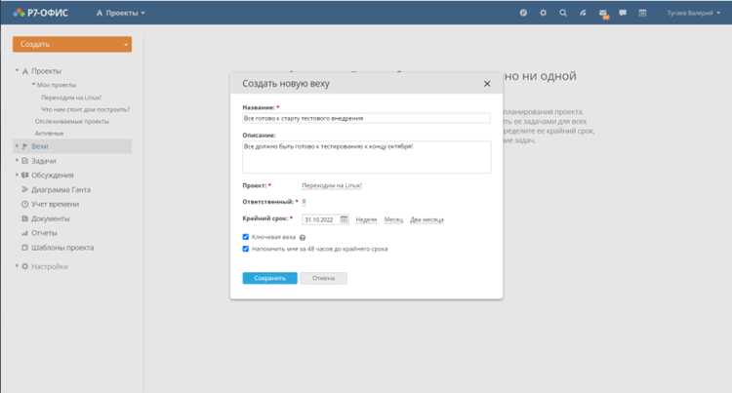Open Активные projects in the sidebar
This screenshot has height=393, width=732.
(x=49, y=133)
